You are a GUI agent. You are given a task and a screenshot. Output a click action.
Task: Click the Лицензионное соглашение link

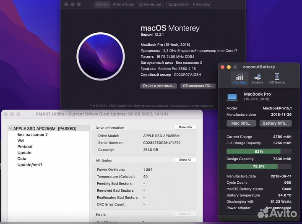tap(192, 106)
